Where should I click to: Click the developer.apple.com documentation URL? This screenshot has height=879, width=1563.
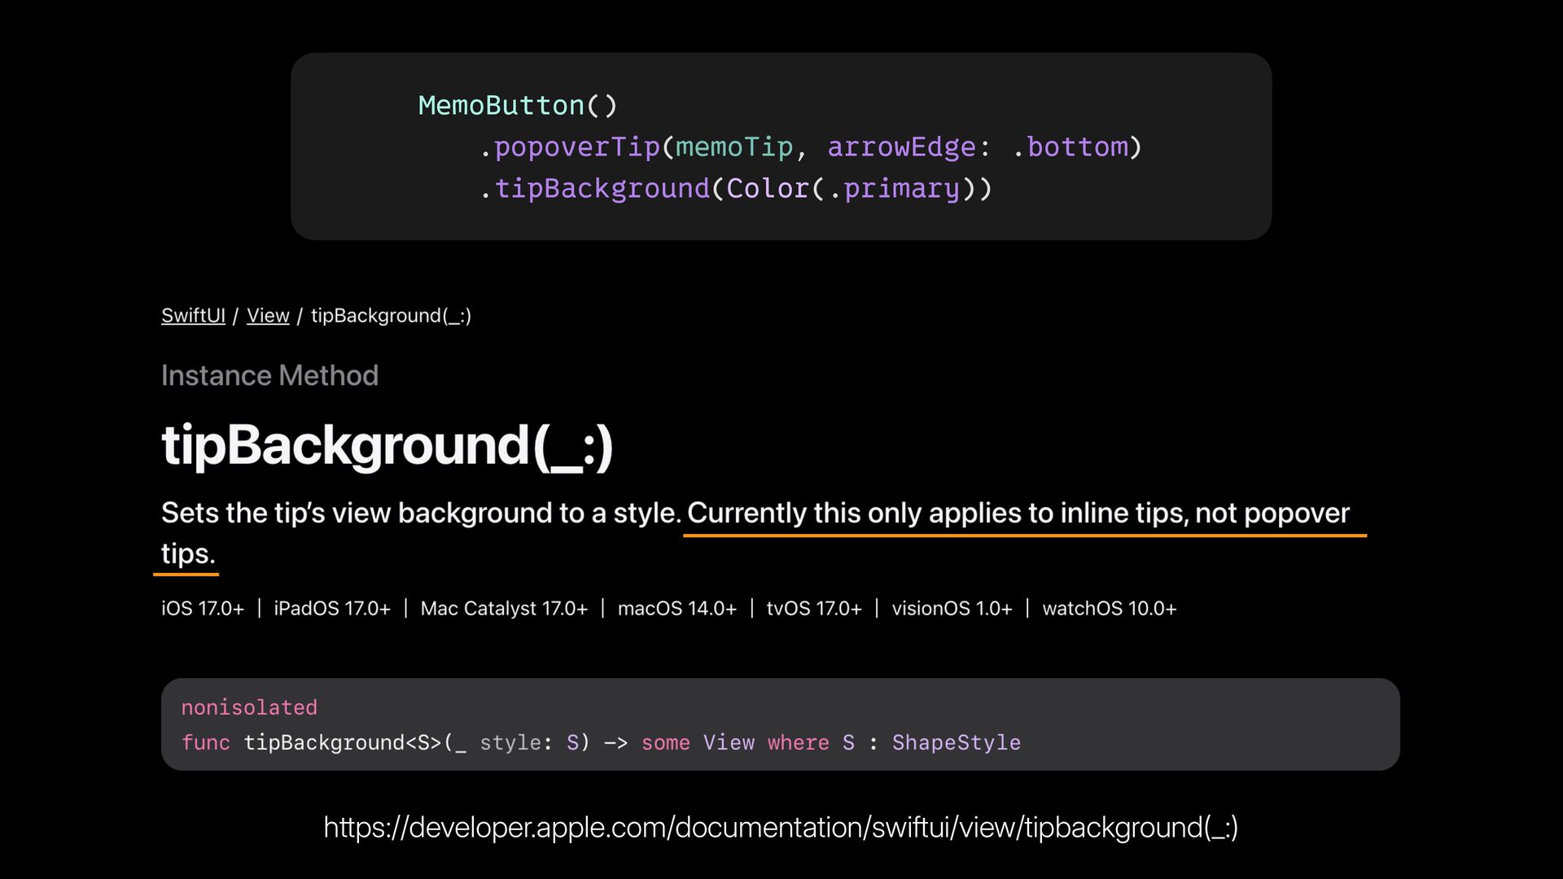coord(781,828)
